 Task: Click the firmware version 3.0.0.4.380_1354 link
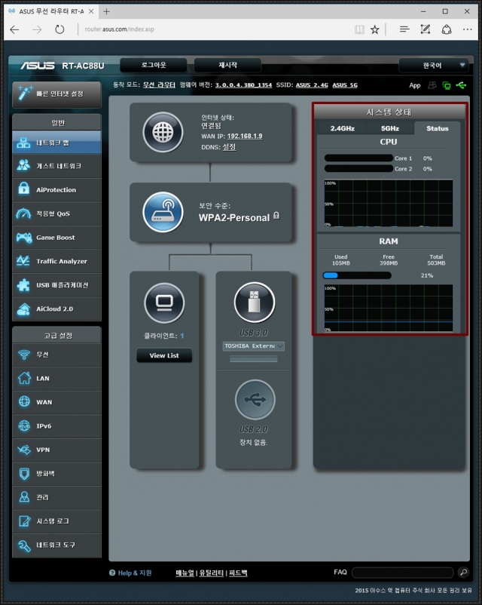tap(243, 85)
